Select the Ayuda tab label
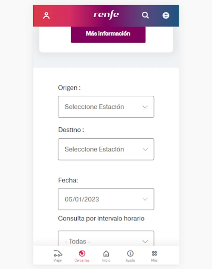 pos(130,261)
